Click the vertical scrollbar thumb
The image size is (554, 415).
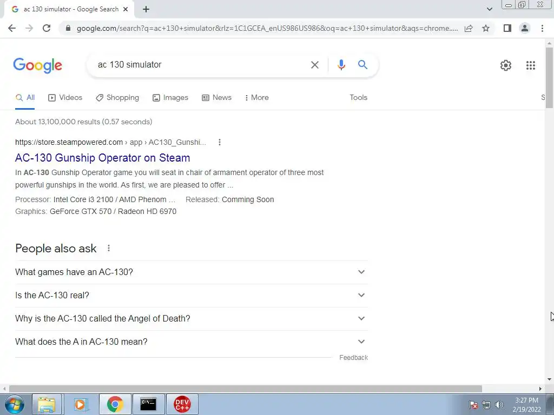click(x=549, y=78)
